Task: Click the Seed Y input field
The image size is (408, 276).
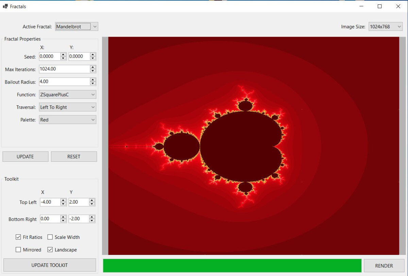Action: tap(79, 56)
